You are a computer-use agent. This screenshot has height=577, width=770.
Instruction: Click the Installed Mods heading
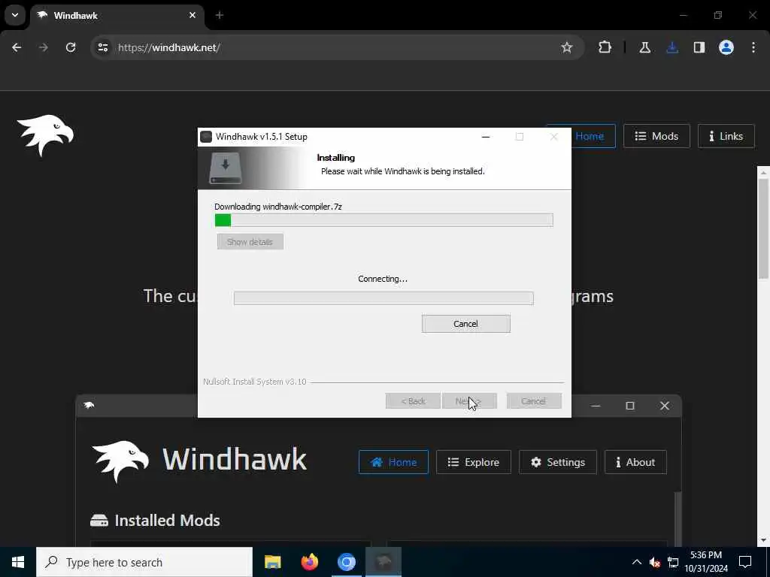tap(167, 521)
